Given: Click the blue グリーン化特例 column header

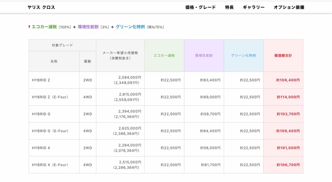Looking at the screenshot, I should [244, 55].
